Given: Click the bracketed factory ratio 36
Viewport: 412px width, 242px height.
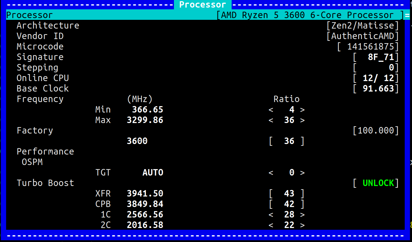Looking at the screenshot, I should tap(289, 141).
